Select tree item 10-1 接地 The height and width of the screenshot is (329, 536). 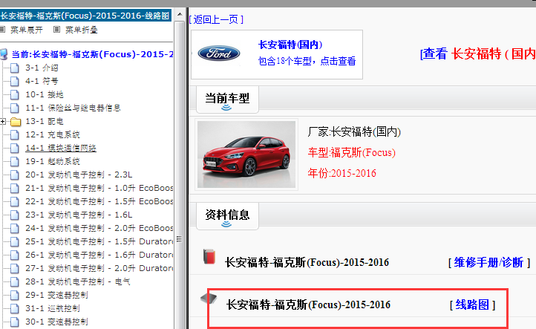(45, 94)
